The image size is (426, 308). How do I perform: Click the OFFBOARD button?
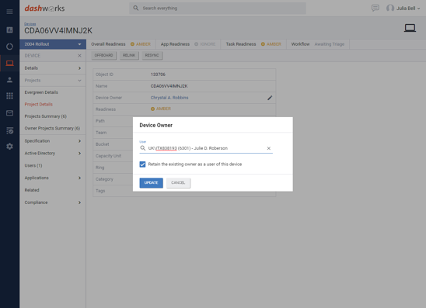(x=104, y=55)
